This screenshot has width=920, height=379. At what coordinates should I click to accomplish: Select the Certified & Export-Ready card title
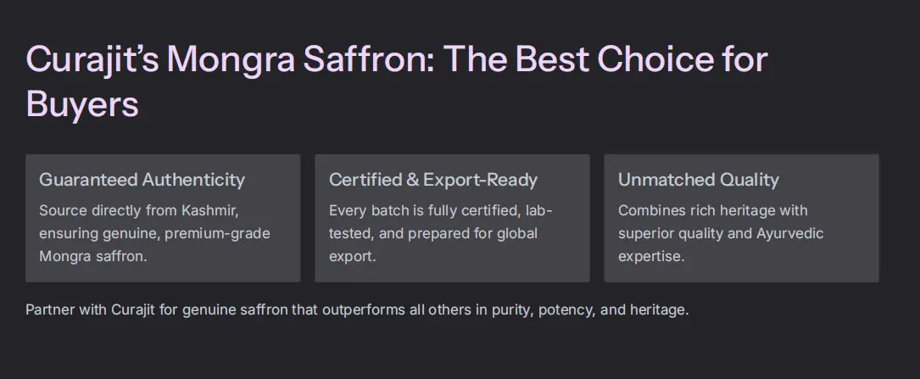[x=433, y=180]
